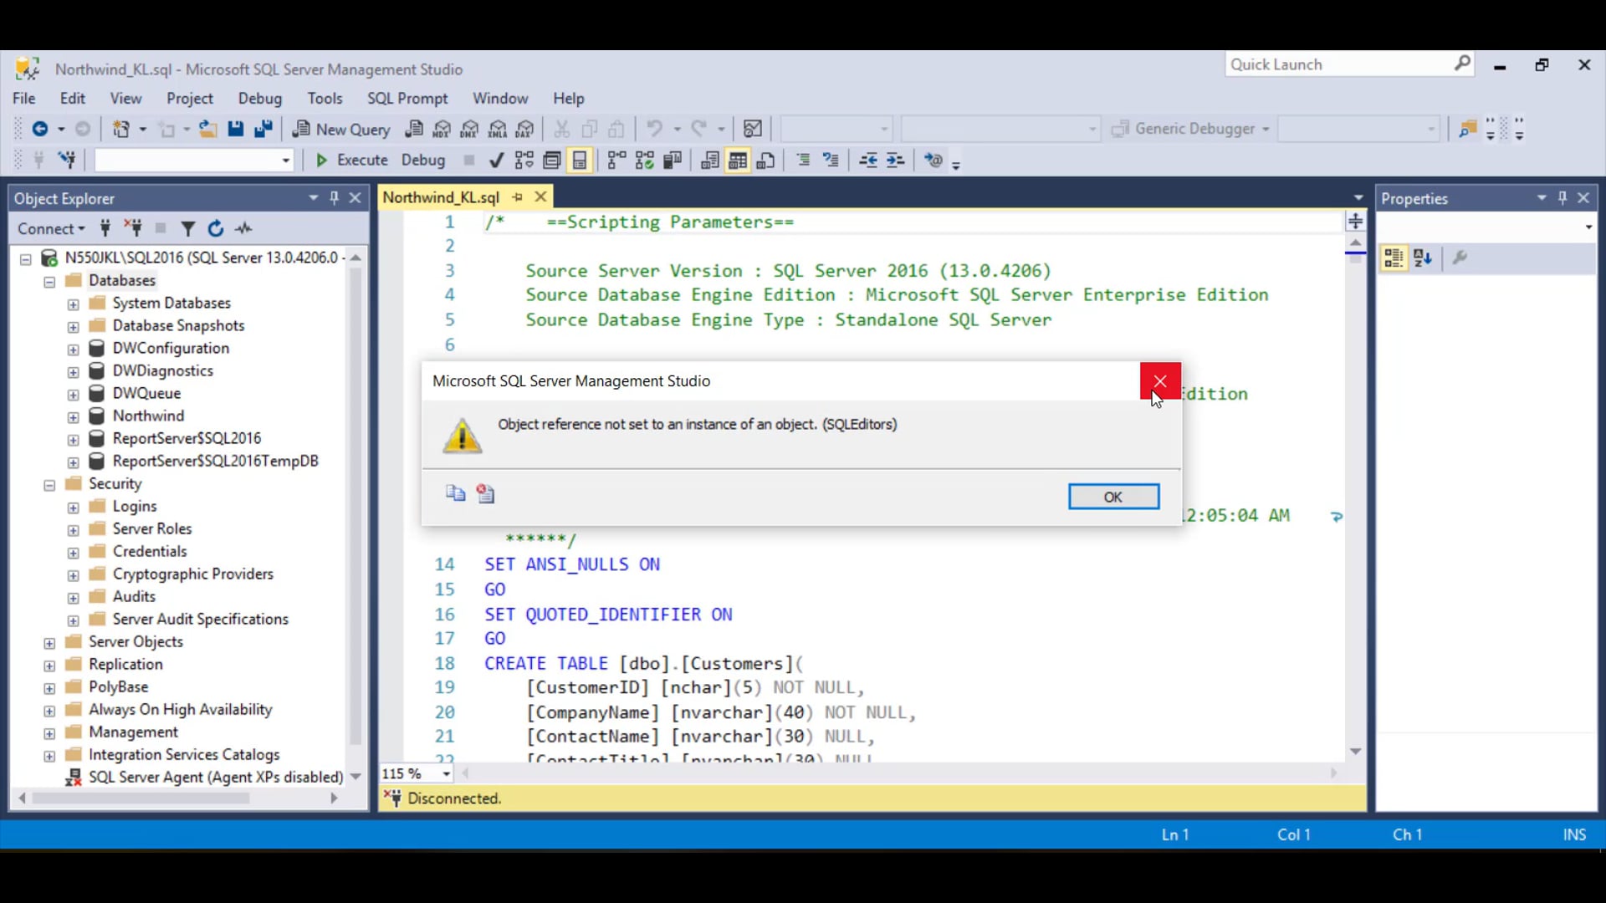Screen dimensions: 1606x903
Task: Expand the Northwind database node
Action: (x=74, y=416)
